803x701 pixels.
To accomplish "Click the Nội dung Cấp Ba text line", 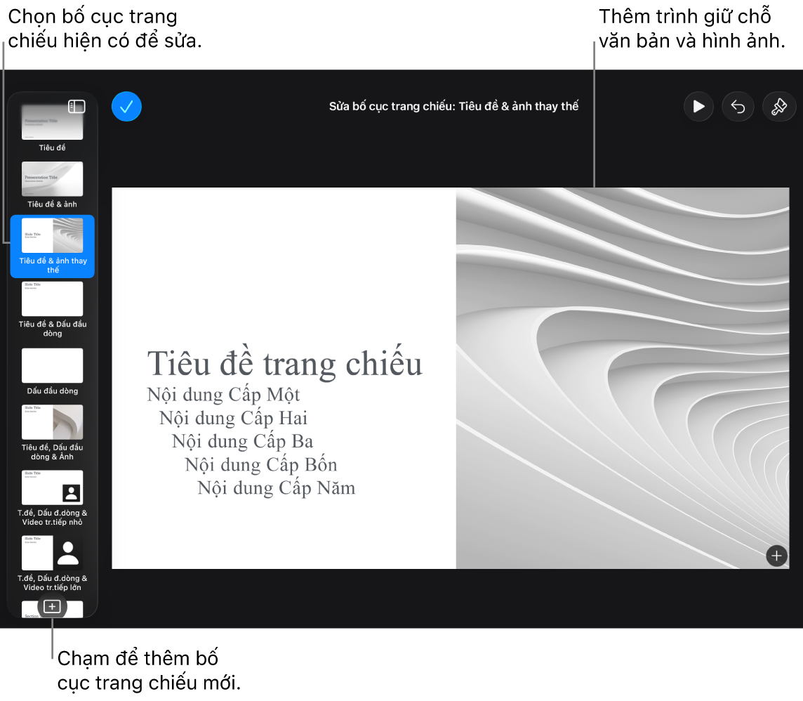I will pyautogui.click(x=242, y=441).
